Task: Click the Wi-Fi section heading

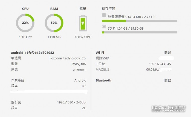Action: [x=100, y=53]
